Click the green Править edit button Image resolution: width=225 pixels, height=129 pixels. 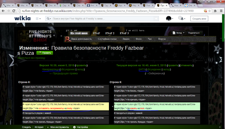point(45,53)
